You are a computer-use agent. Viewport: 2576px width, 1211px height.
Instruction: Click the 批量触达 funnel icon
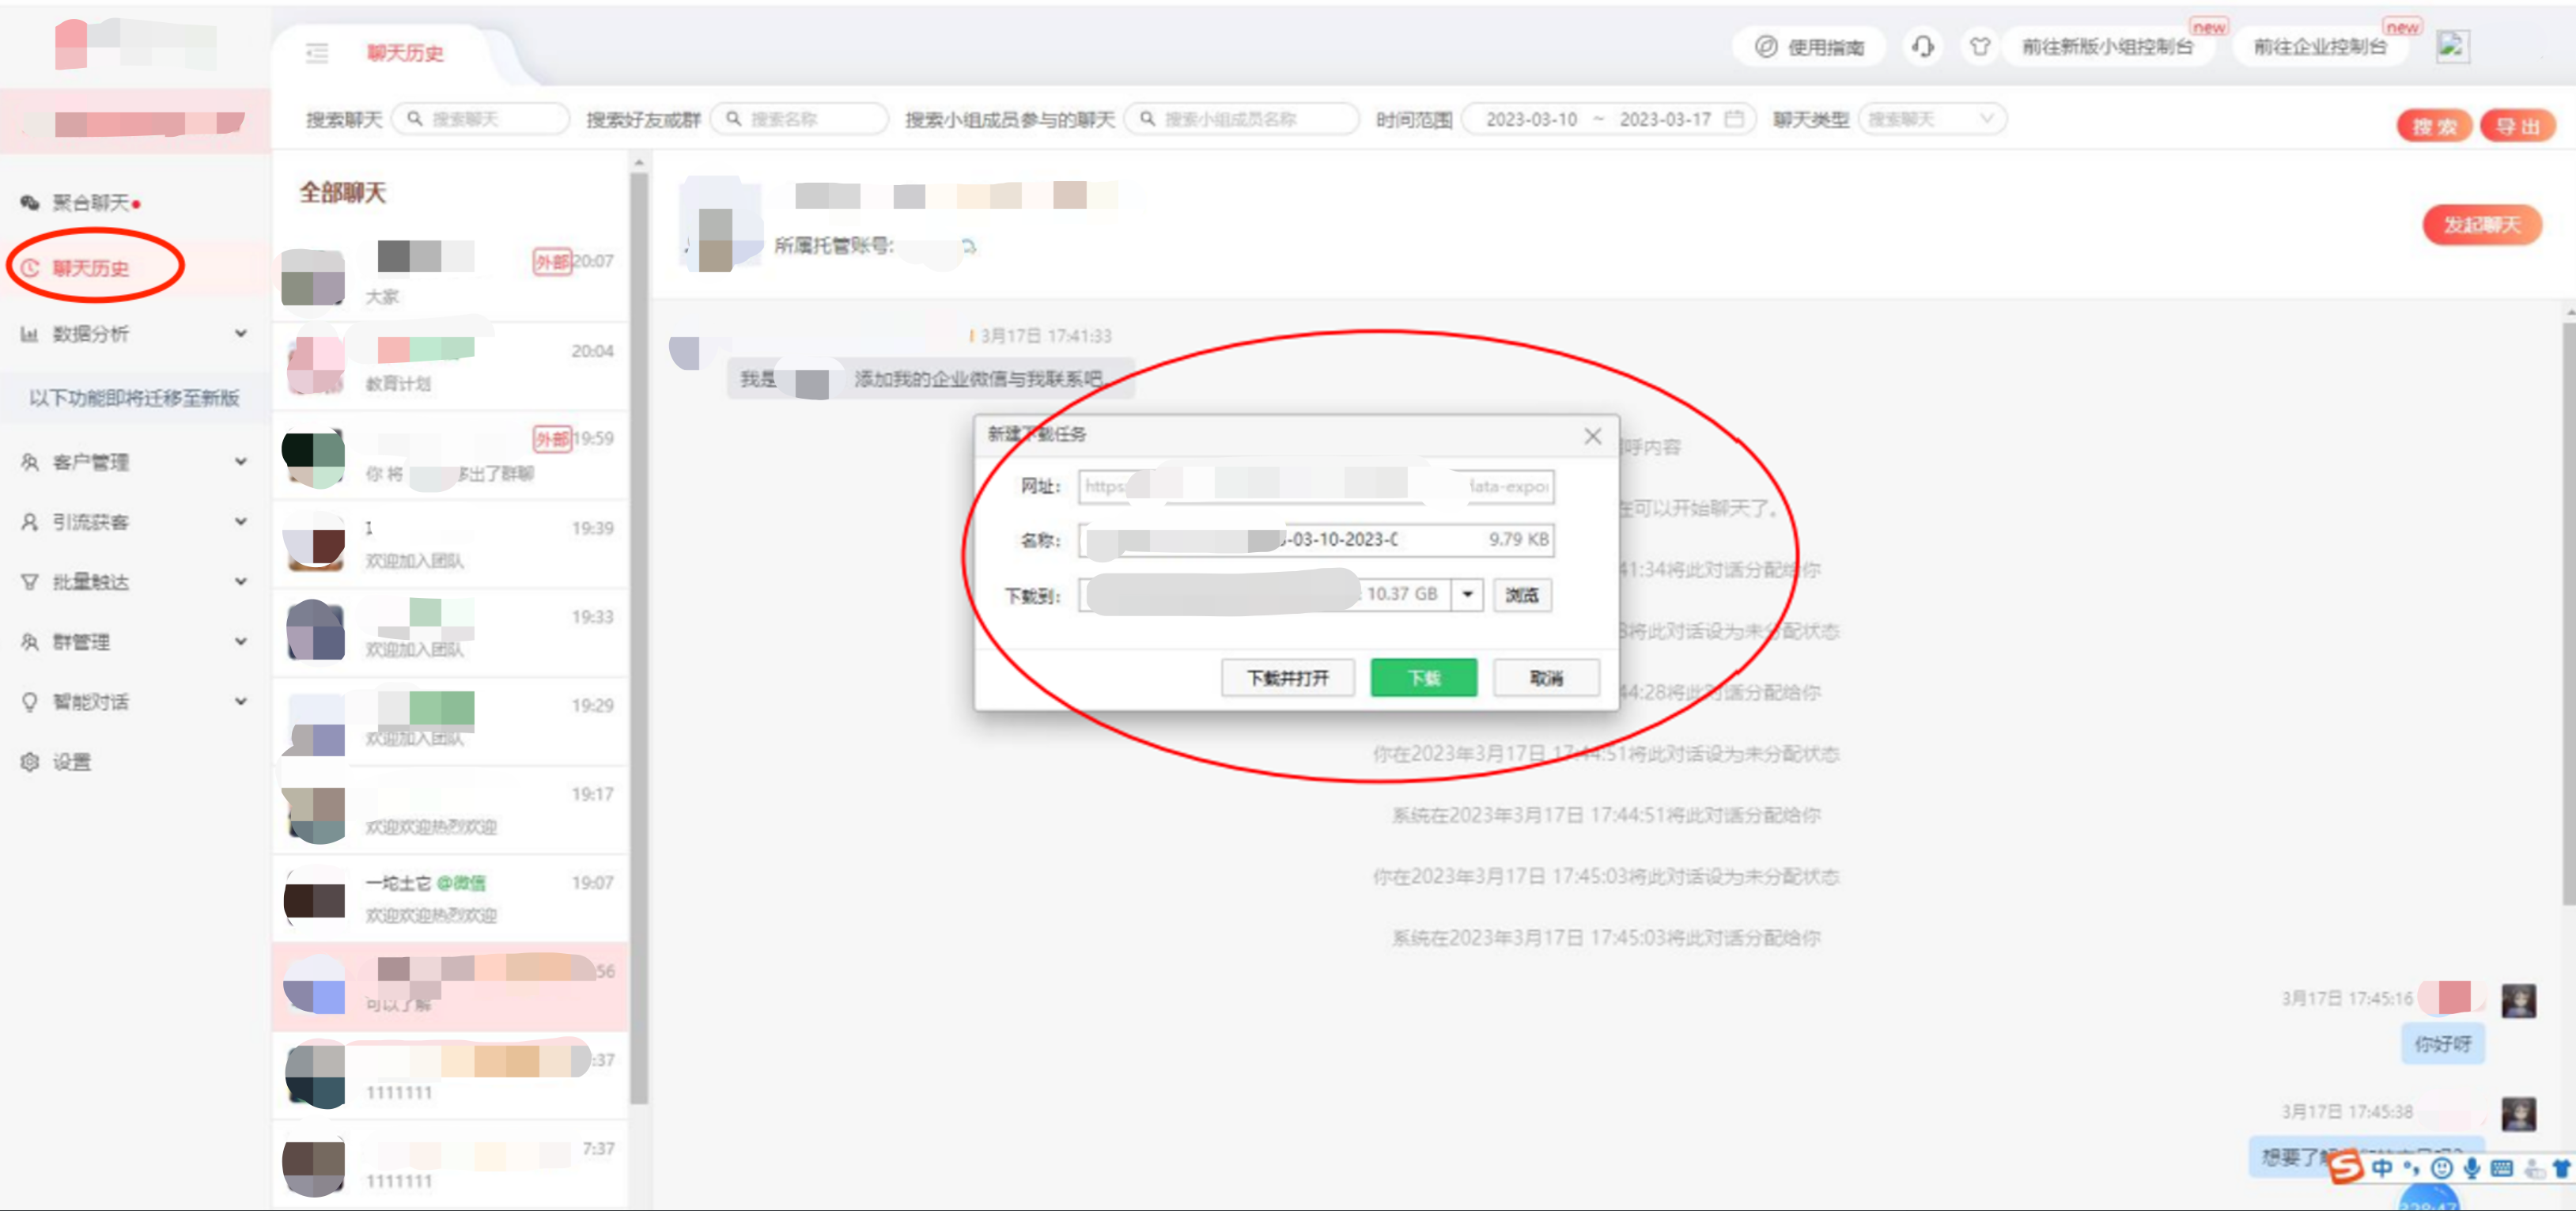tap(30, 582)
